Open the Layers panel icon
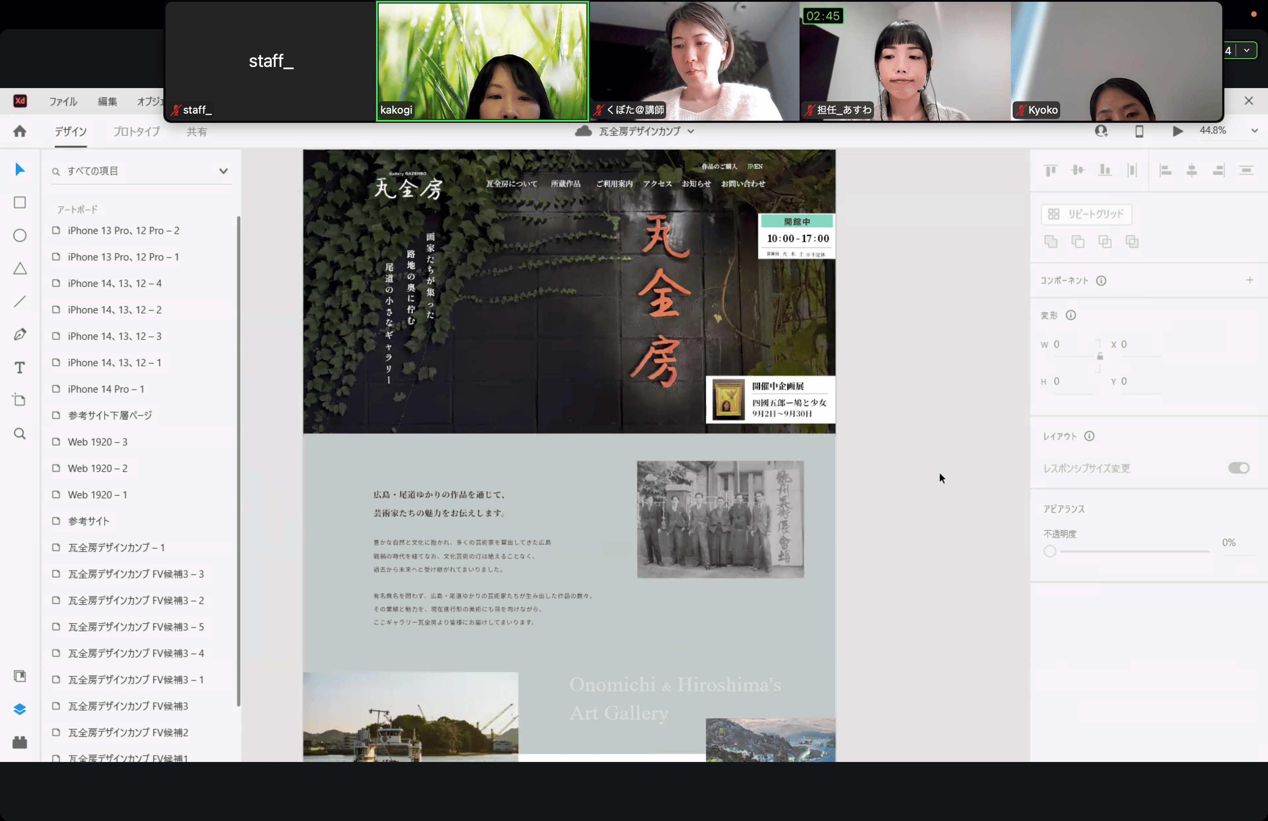This screenshot has width=1268, height=821. pos(20,709)
